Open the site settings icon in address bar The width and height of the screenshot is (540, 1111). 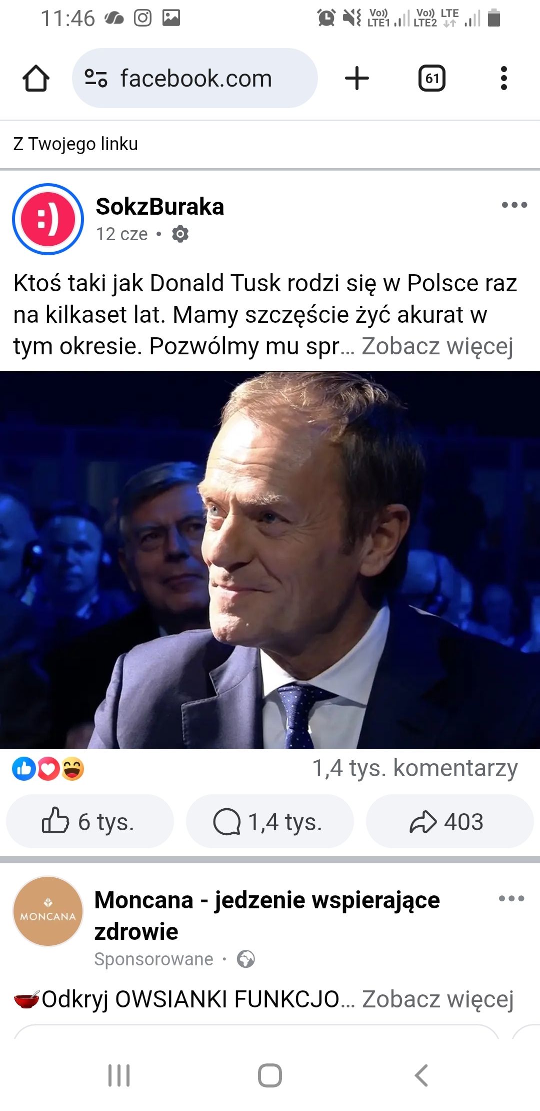(x=95, y=79)
